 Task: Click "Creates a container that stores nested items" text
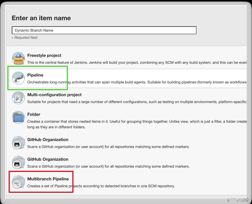137,124
